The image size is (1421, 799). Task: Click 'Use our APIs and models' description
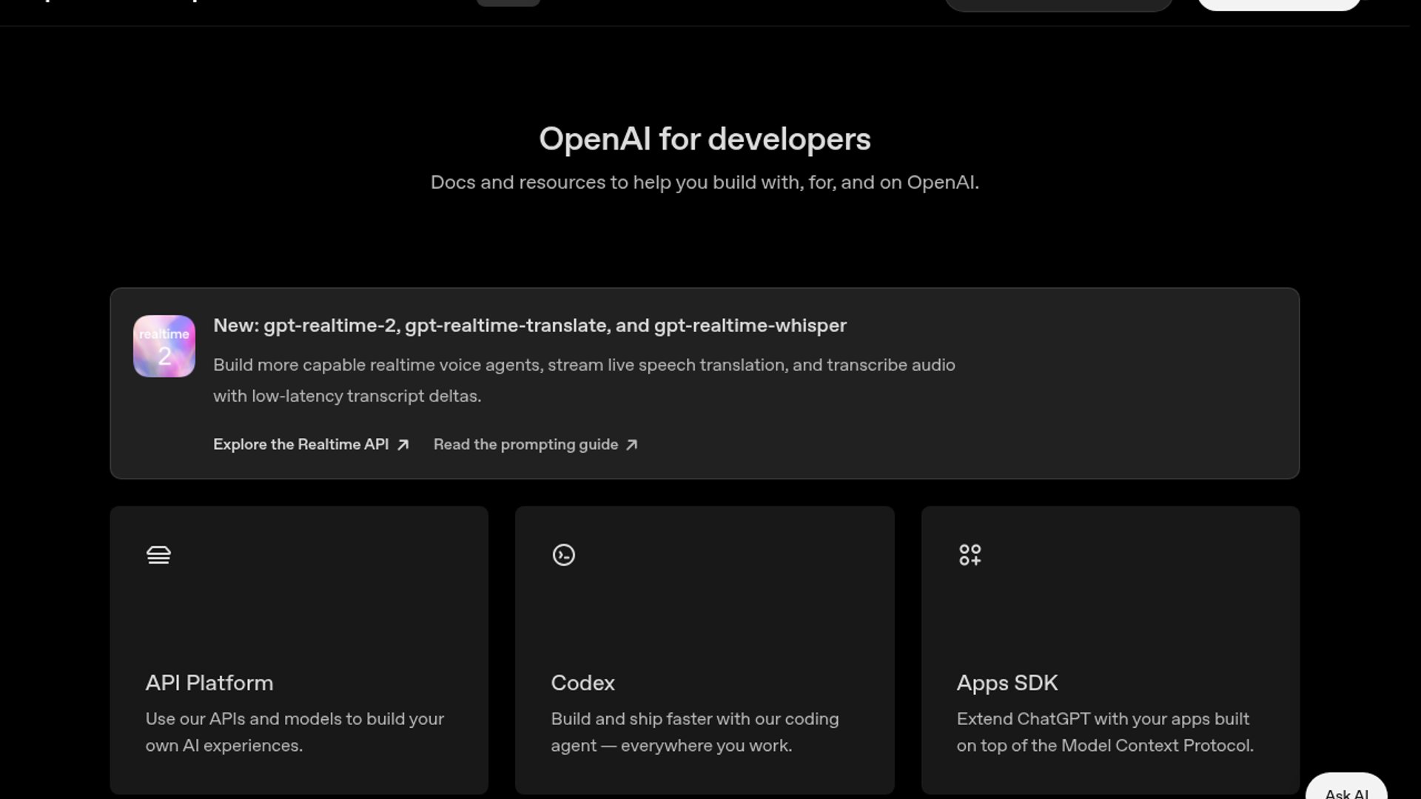[x=295, y=732]
